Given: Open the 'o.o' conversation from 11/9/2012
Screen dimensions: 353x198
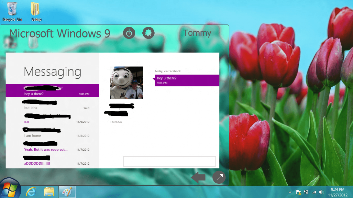Looking at the screenshot, I should (52, 119).
